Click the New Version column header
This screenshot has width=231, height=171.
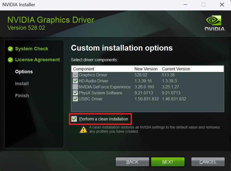pos(146,69)
